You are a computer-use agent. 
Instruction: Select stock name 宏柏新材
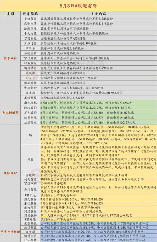[30, 88]
